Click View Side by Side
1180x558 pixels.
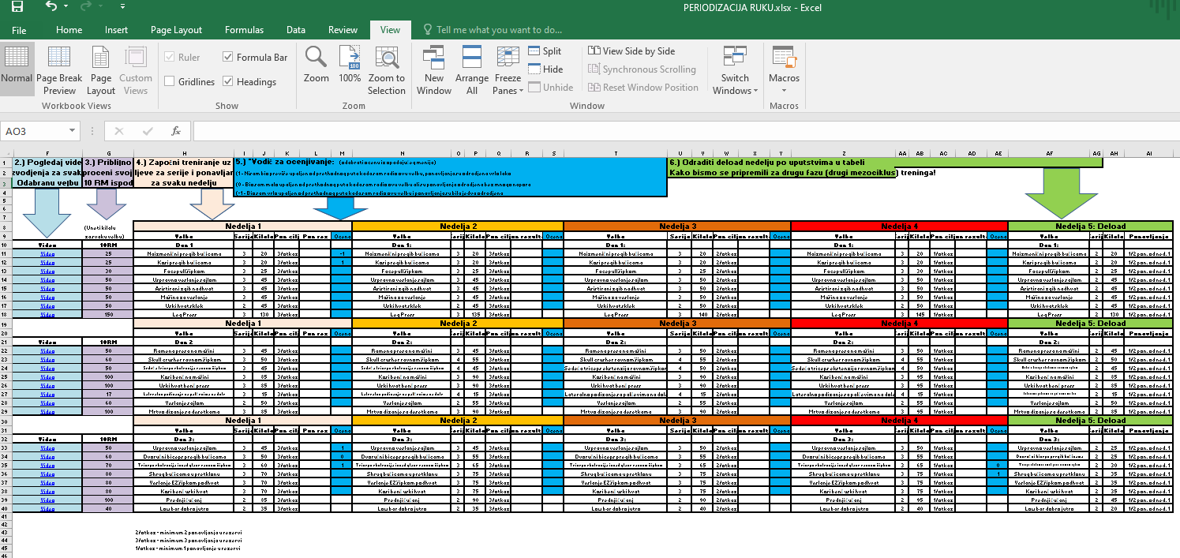coord(631,51)
